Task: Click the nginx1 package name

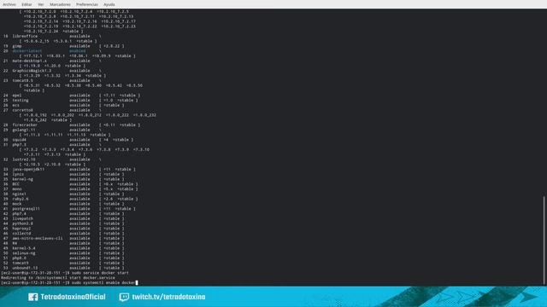Action: coord(19,194)
